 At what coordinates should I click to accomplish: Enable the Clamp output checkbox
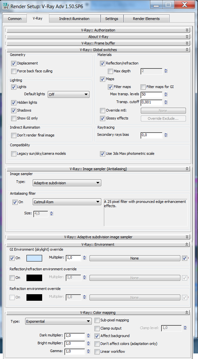[97, 328]
